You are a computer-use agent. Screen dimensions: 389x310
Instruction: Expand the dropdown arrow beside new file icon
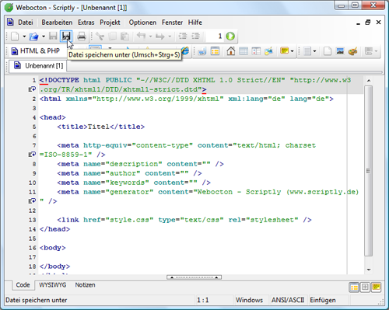click(24, 37)
